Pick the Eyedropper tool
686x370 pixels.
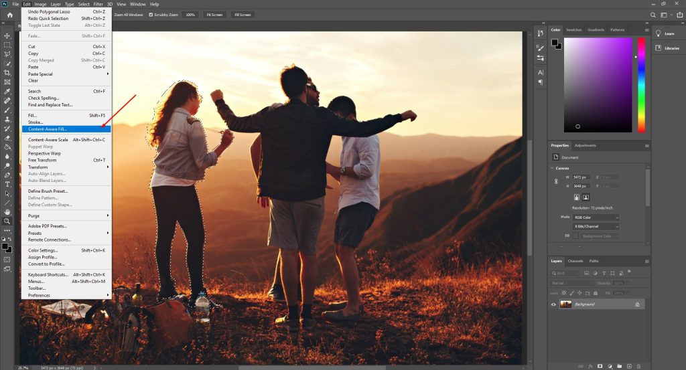click(7, 91)
